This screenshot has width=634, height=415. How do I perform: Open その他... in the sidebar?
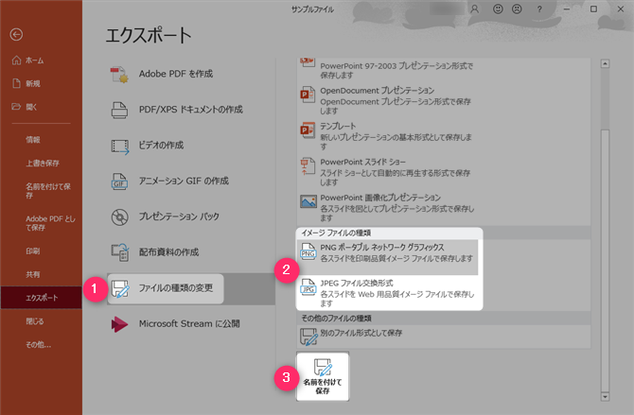pyautogui.click(x=41, y=345)
